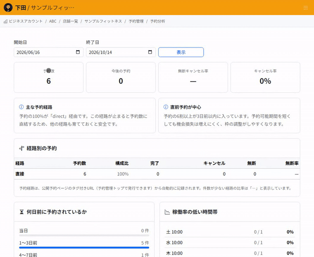Click the 直前予約が中心 heading

186,107
